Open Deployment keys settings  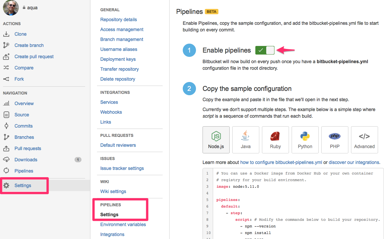(x=118, y=59)
